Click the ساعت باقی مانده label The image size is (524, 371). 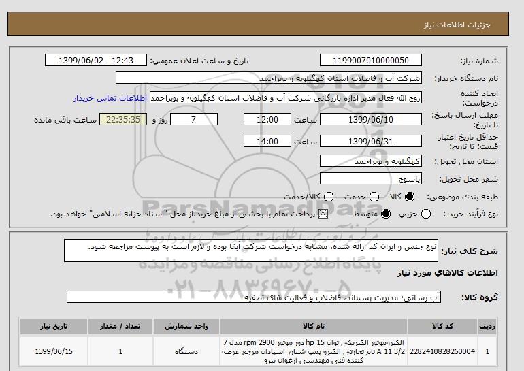[65, 120]
